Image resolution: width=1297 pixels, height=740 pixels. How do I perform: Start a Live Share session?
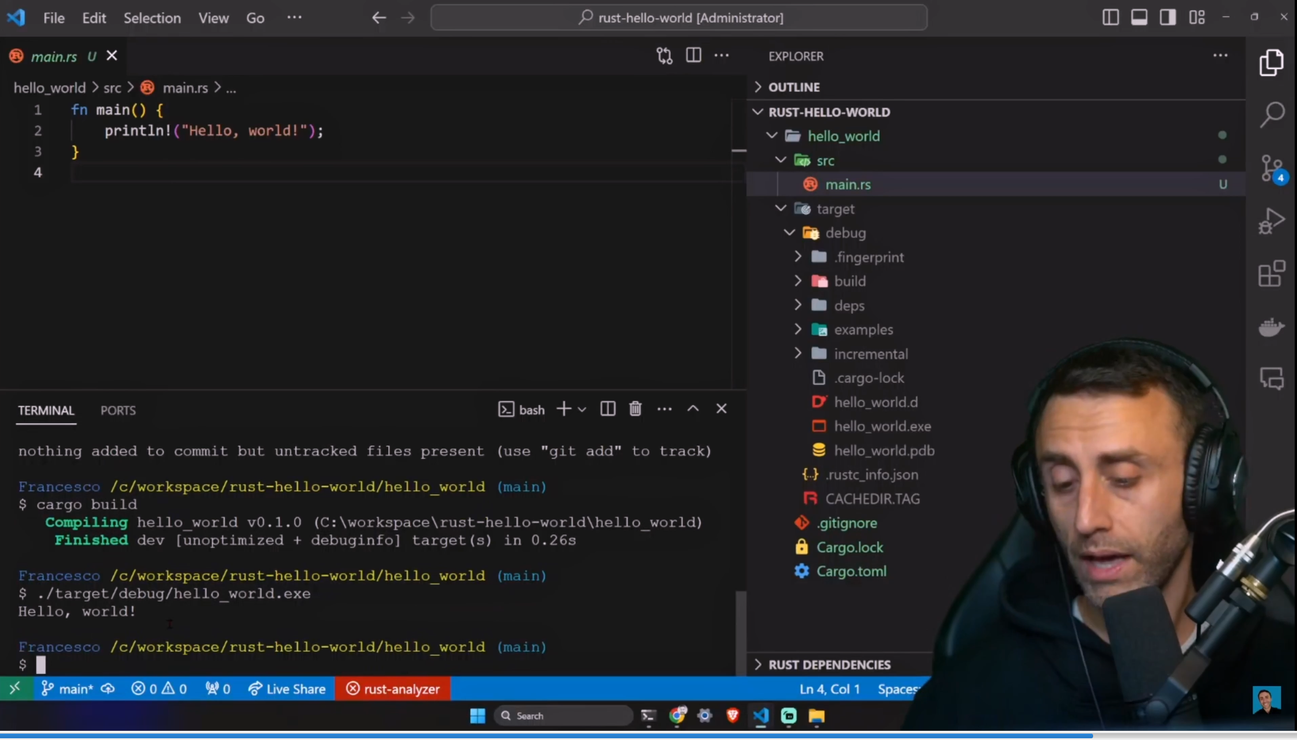coord(287,688)
